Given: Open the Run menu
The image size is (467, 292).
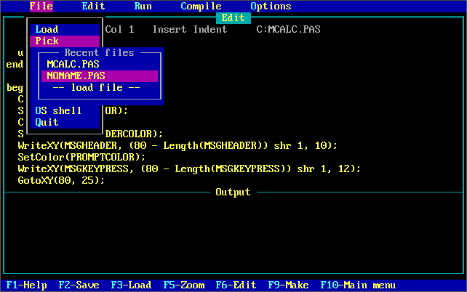Looking at the screenshot, I should pyautogui.click(x=143, y=6).
